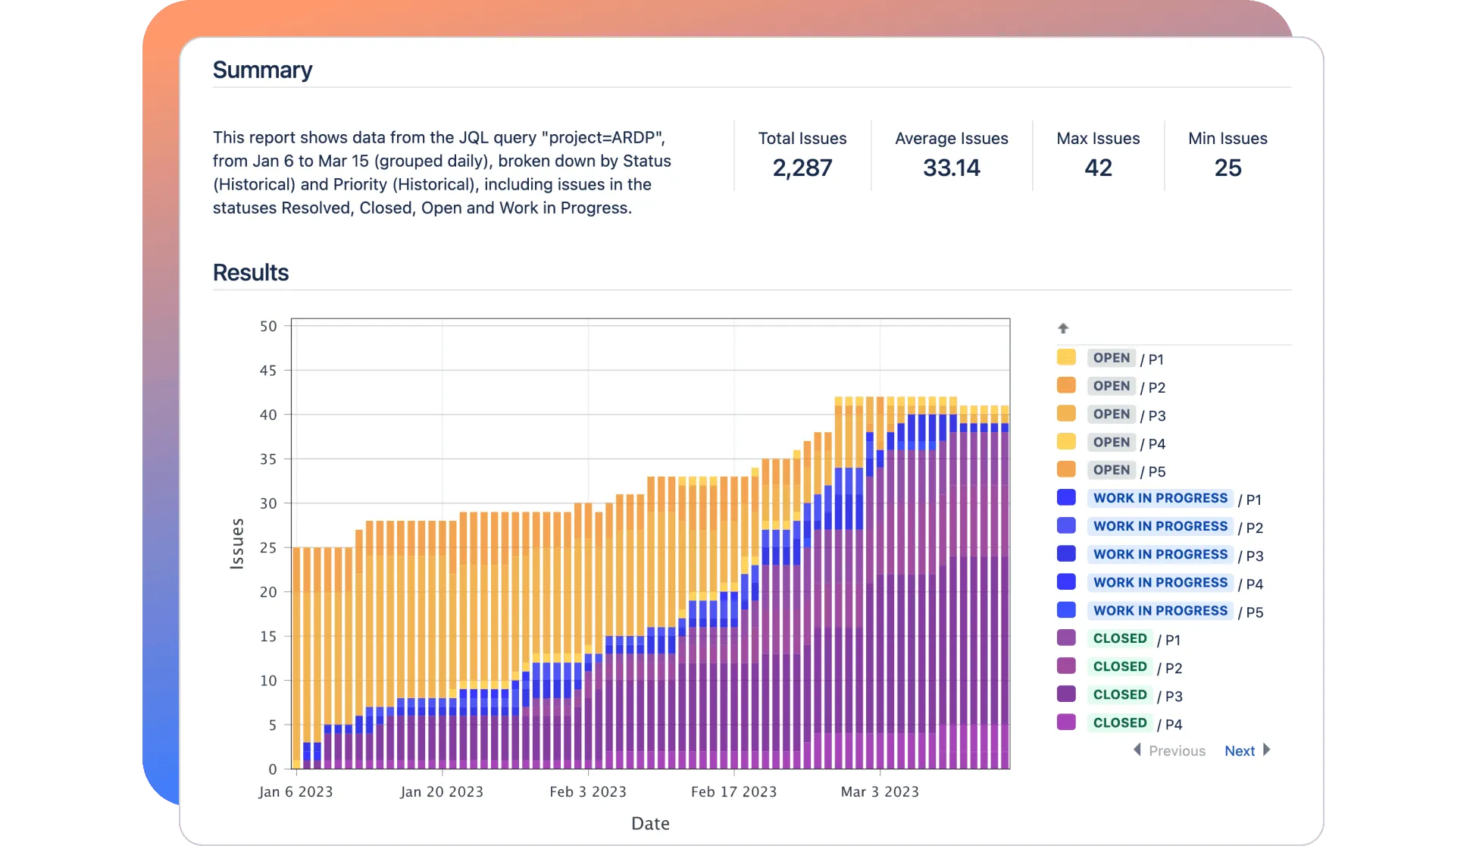Hide the CLOSED / P3 series
The height and width of the screenshot is (849, 1473).
click(1066, 694)
